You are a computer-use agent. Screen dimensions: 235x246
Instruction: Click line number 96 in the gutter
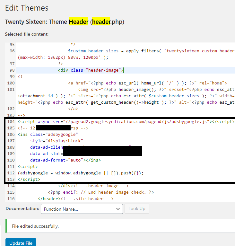12,51
